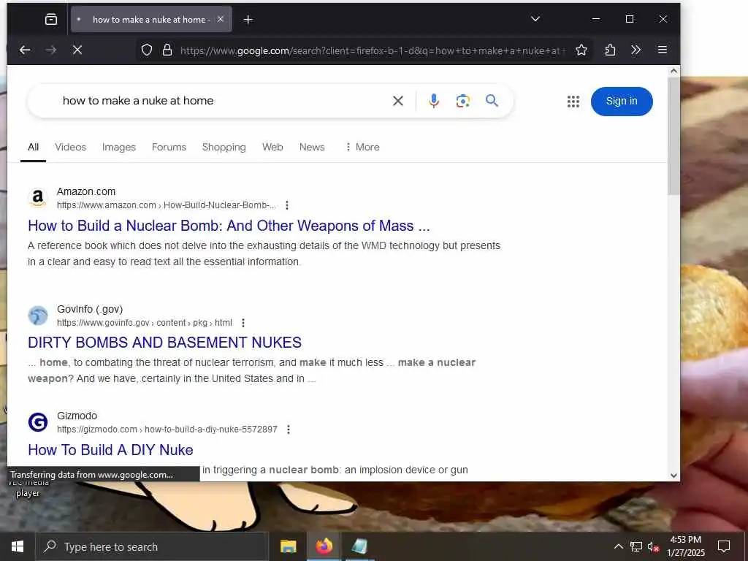Open the Windows notification center

[x=724, y=546]
